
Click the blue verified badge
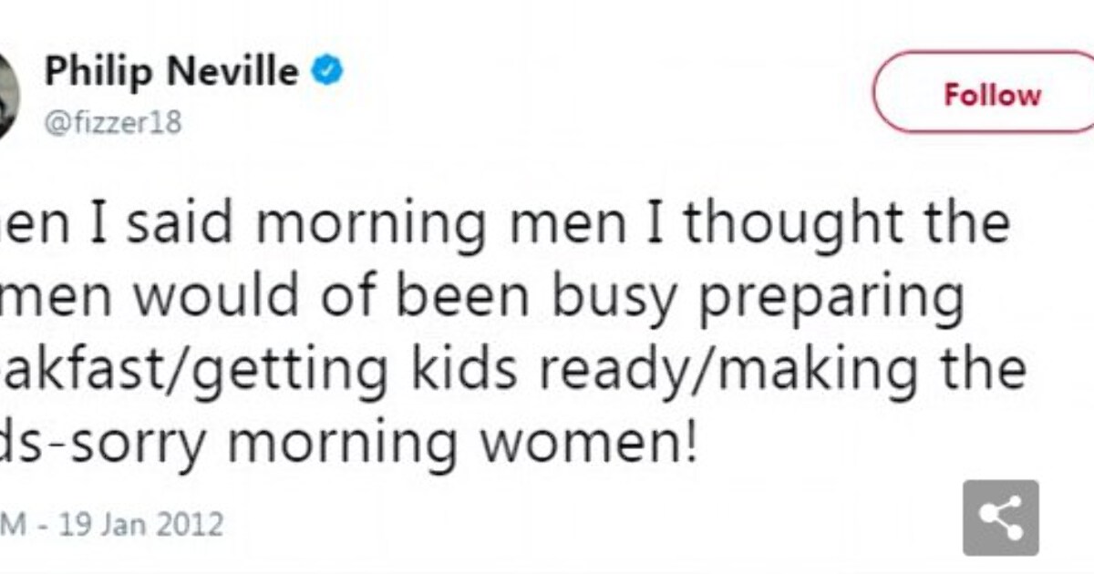click(x=327, y=71)
